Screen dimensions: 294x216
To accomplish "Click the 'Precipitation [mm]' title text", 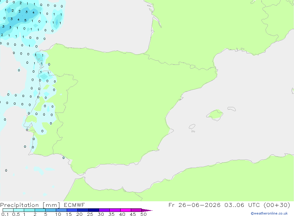I will point(30,205).
